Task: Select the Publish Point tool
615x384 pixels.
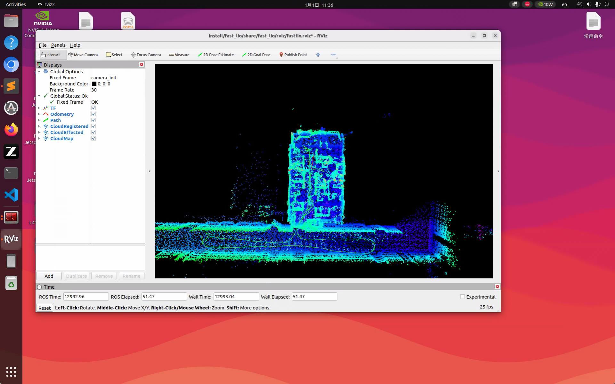Action: pos(293,55)
